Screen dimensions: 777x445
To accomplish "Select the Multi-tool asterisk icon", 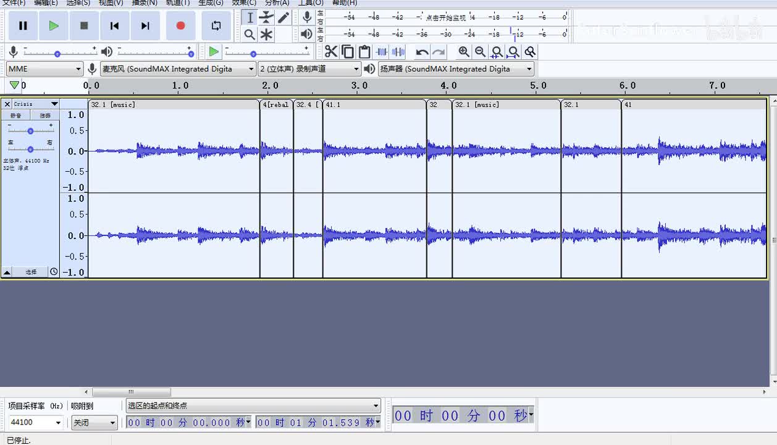I will point(266,35).
